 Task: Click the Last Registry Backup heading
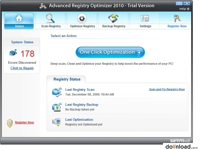click(82, 104)
